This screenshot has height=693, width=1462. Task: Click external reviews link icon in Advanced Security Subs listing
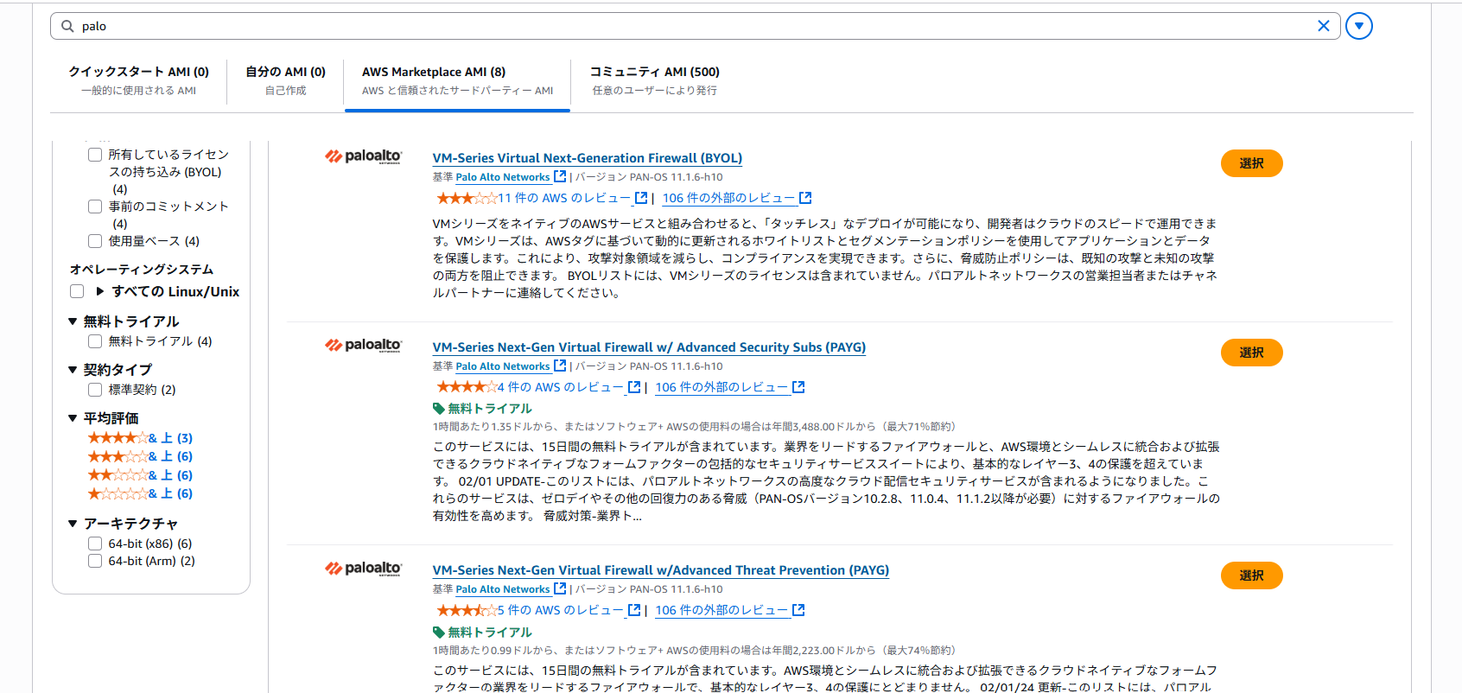click(x=798, y=387)
